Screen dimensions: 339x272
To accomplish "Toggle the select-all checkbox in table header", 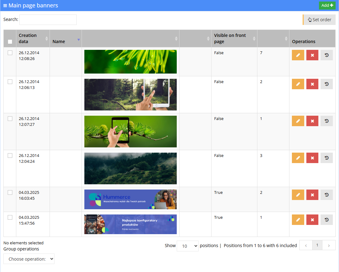I will 10,42.
